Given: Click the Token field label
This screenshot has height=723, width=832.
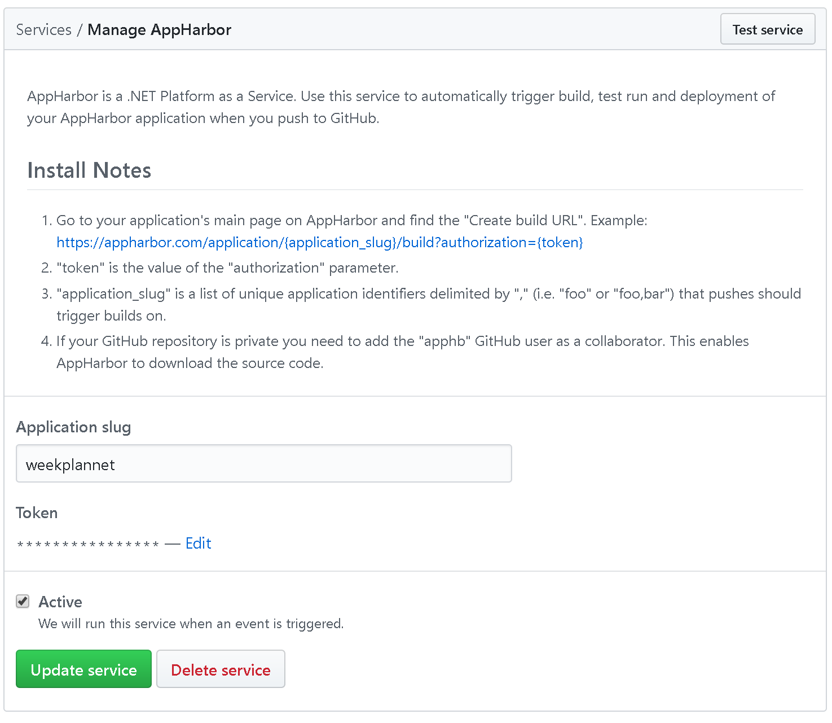Looking at the screenshot, I should [x=37, y=513].
